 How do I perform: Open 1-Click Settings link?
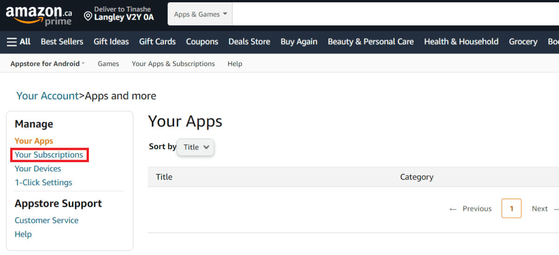click(x=43, y=183)
